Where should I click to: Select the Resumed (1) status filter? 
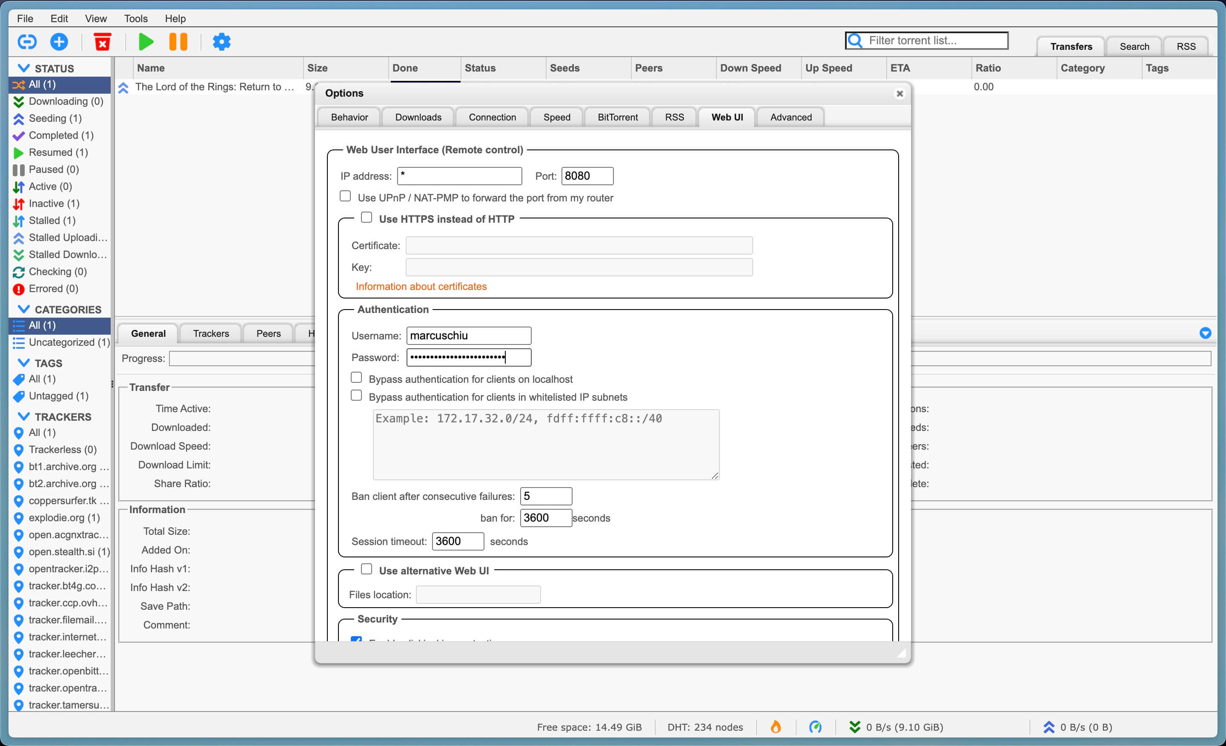tap(60, 152)
